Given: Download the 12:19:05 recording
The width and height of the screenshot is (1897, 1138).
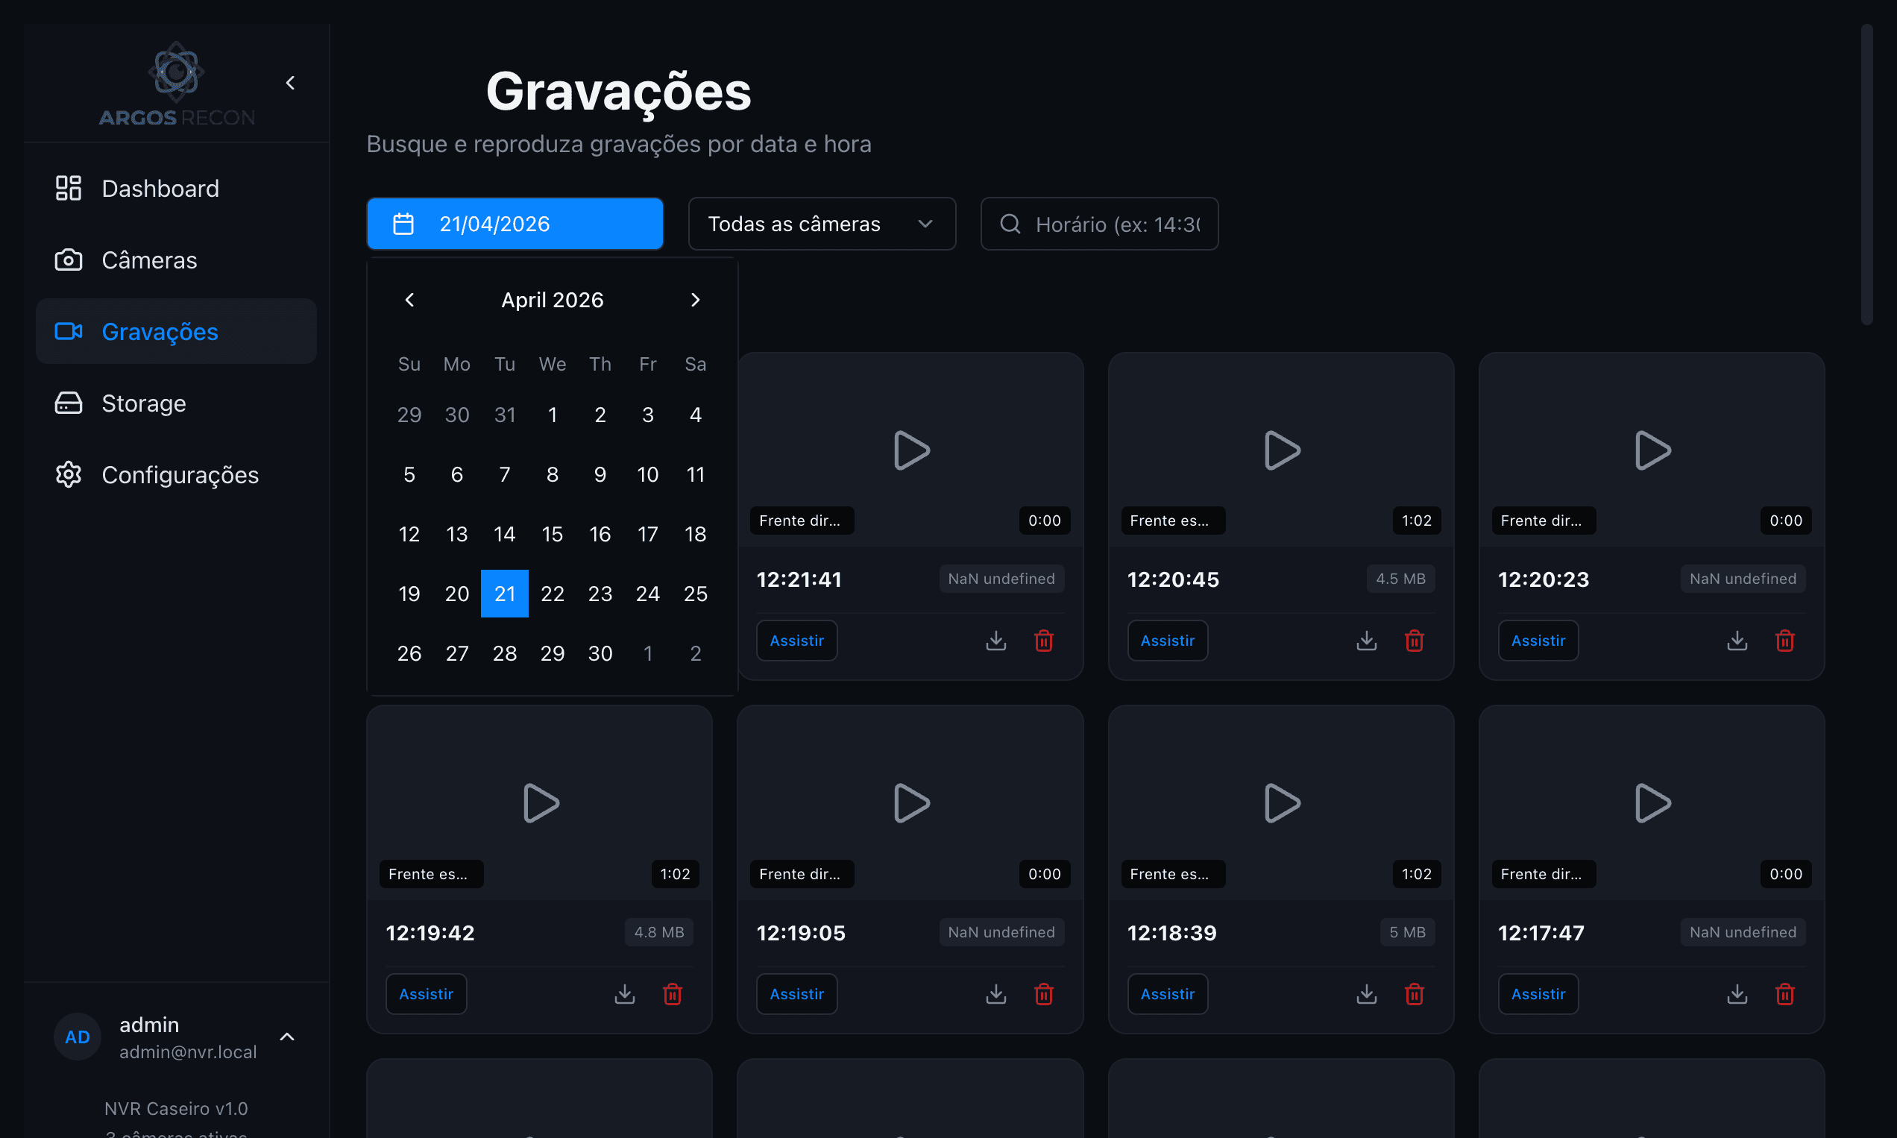Looking at the screenshot, I should click(996, 994).
